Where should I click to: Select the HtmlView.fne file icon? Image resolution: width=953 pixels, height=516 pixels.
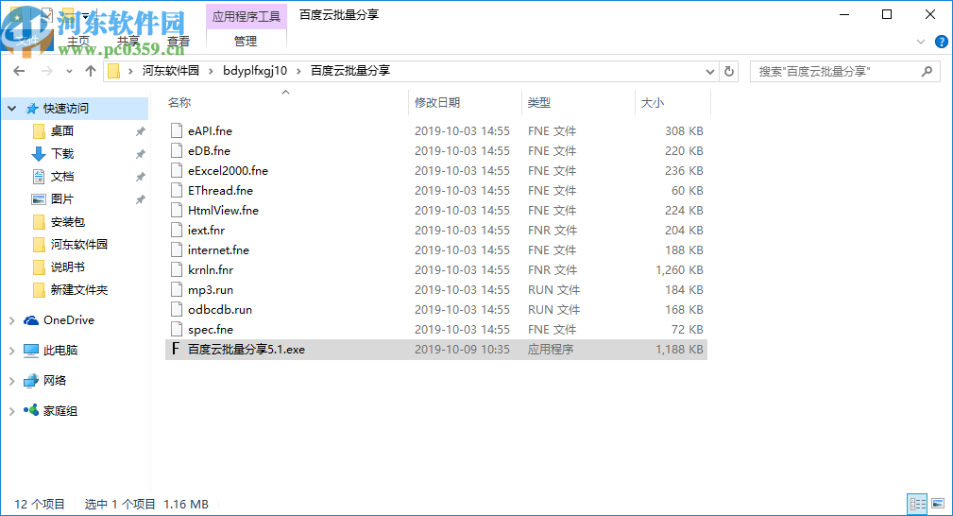click(177, 210)
